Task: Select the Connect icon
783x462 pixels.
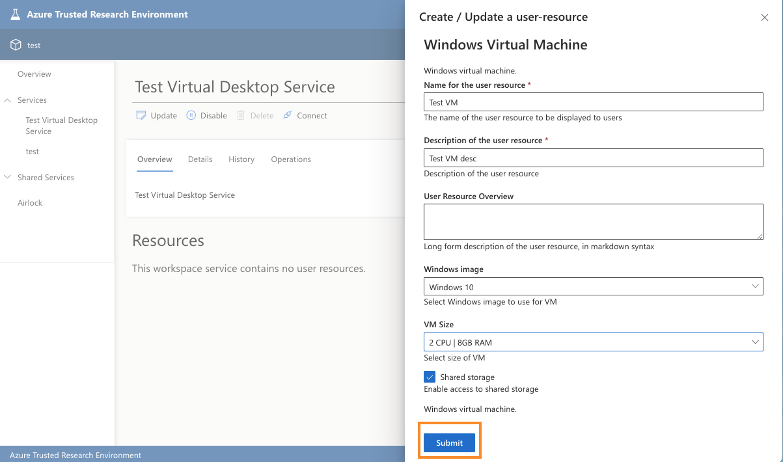Action: (286, 115)
